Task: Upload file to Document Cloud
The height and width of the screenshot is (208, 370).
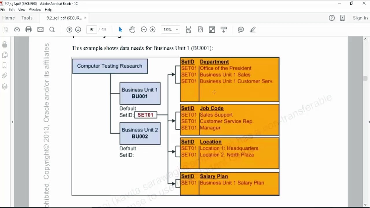Action: pos(17,29)
